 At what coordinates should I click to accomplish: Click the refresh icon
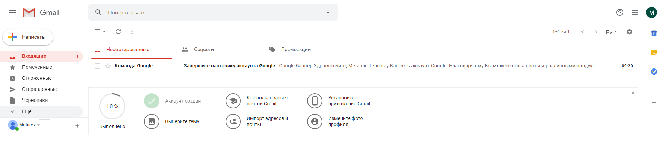coord(118,32)
